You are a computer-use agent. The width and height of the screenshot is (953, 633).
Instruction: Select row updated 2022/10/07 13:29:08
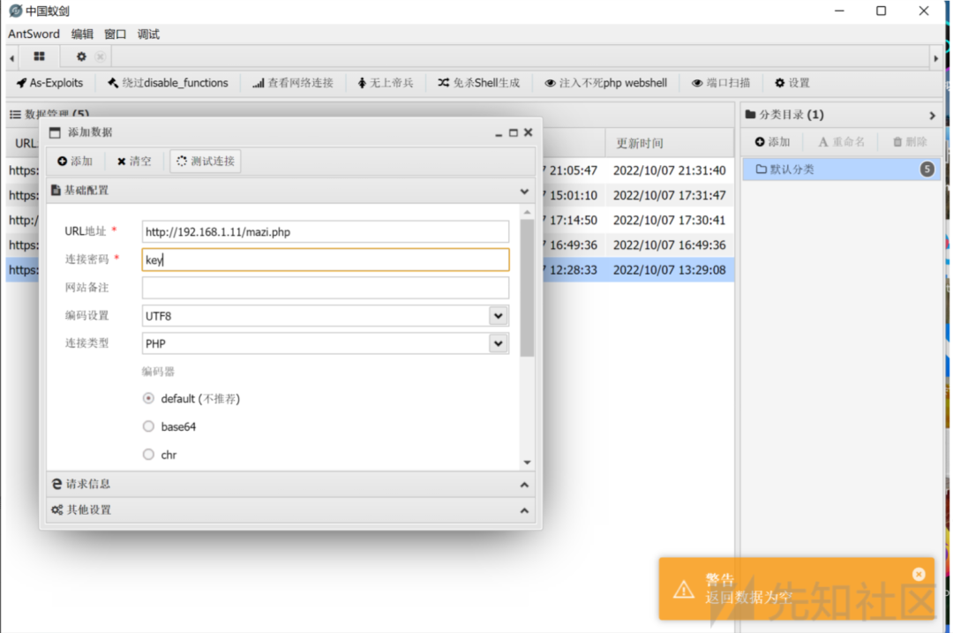point(669,270)
